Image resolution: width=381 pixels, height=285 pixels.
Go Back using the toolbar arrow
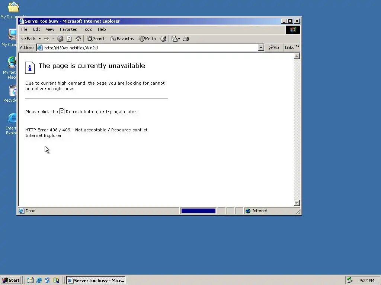click(x=28, y=39)
